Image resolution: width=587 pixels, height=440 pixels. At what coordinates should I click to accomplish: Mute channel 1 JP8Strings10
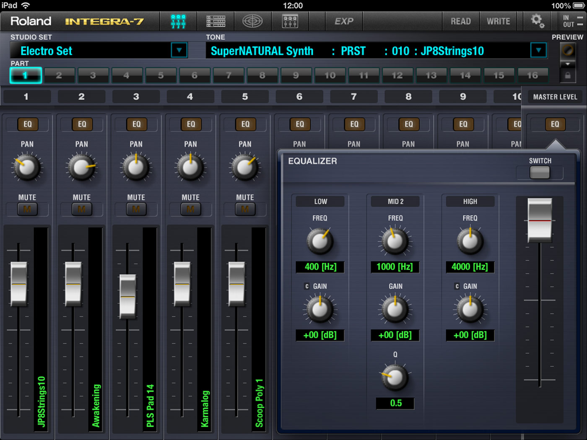point(27,209)
